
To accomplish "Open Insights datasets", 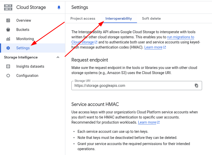I will pyautogui.click(x=30, y=66).
